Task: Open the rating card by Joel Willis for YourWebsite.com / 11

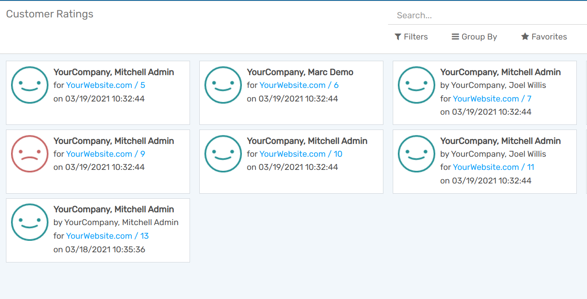Action: [x=485, y=161]
